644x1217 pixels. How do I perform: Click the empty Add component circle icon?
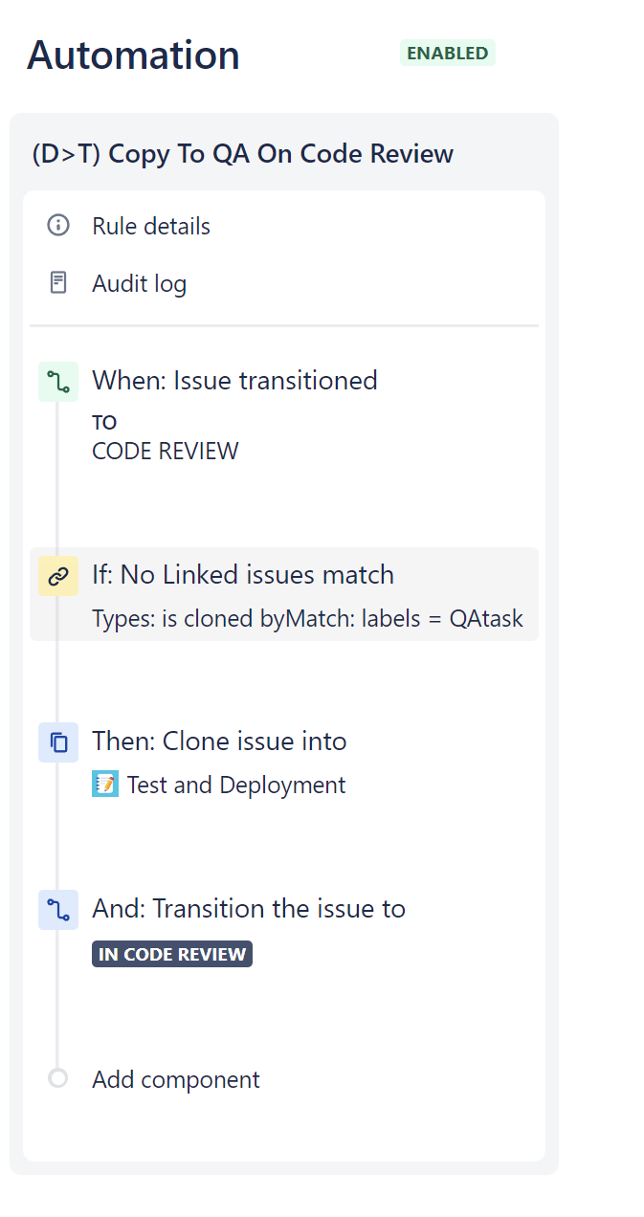[x=57, y=1078]
